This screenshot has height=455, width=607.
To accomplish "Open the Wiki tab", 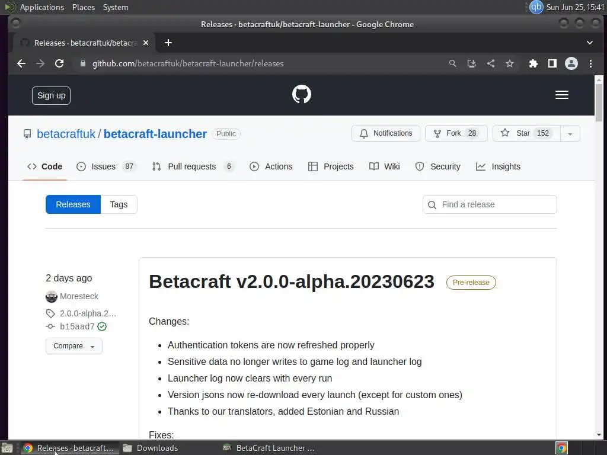I will (384, 166).
